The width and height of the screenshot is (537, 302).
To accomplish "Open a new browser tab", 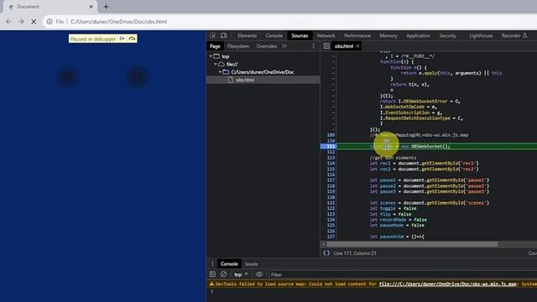I will tap(106, 7).
